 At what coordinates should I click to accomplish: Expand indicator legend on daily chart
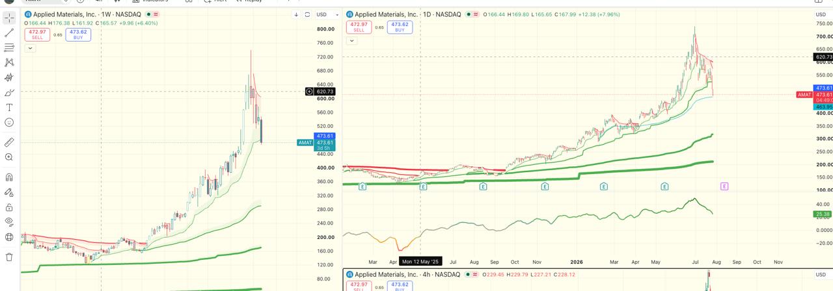(351, 40)
